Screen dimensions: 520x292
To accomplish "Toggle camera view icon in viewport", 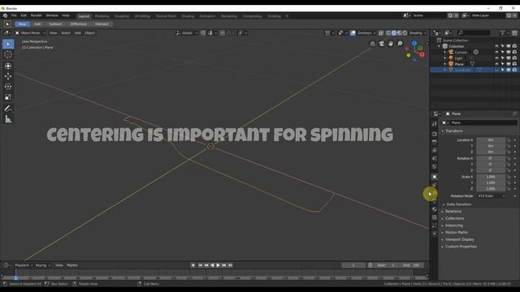I will [382, 43].
